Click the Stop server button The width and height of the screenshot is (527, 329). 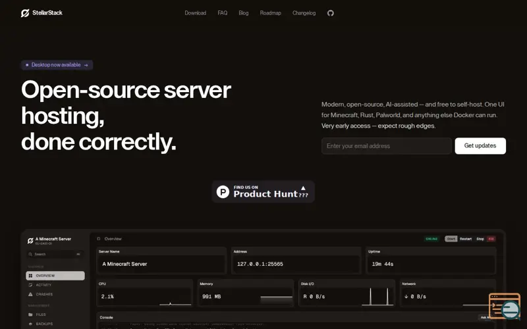pyautogui.click(x=480, y=239)
